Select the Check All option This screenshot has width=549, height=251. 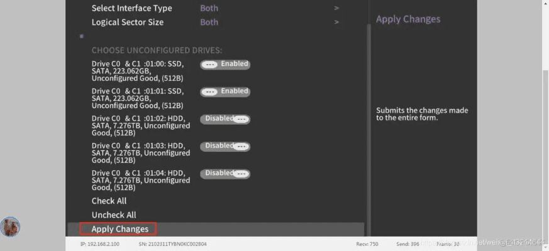point(109,201)
